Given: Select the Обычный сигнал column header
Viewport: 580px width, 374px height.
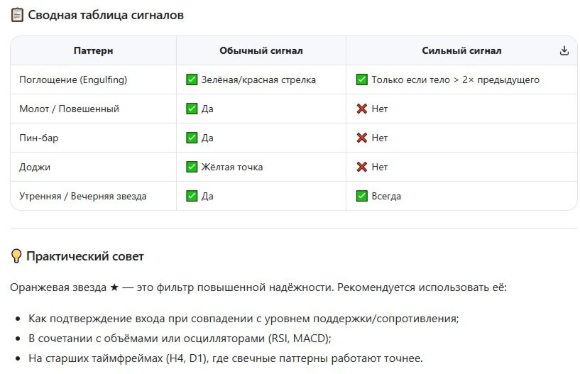Looking at the screenshot, I should tap(261, 51).
